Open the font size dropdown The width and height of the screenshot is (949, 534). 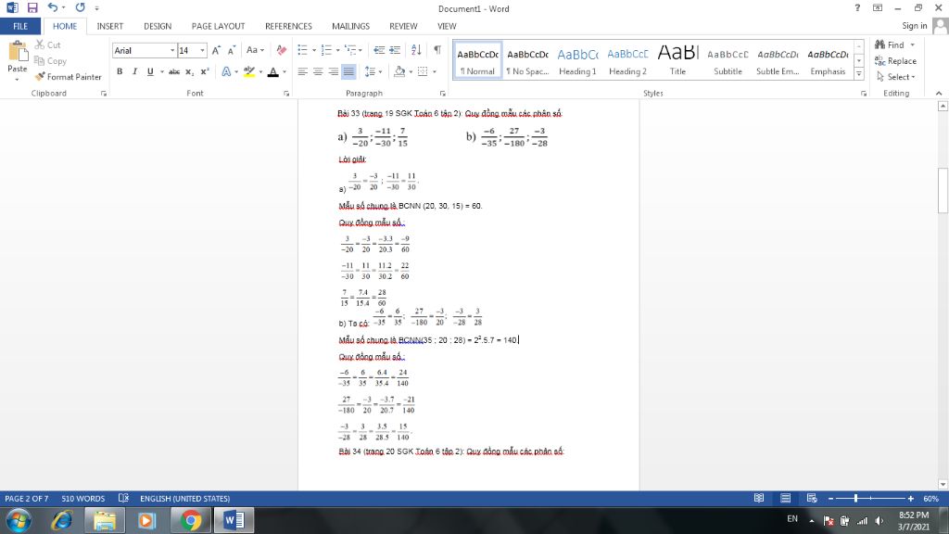(202, 51)
